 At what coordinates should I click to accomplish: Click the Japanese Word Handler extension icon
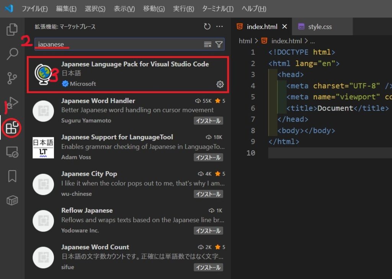tap(43, 111)
